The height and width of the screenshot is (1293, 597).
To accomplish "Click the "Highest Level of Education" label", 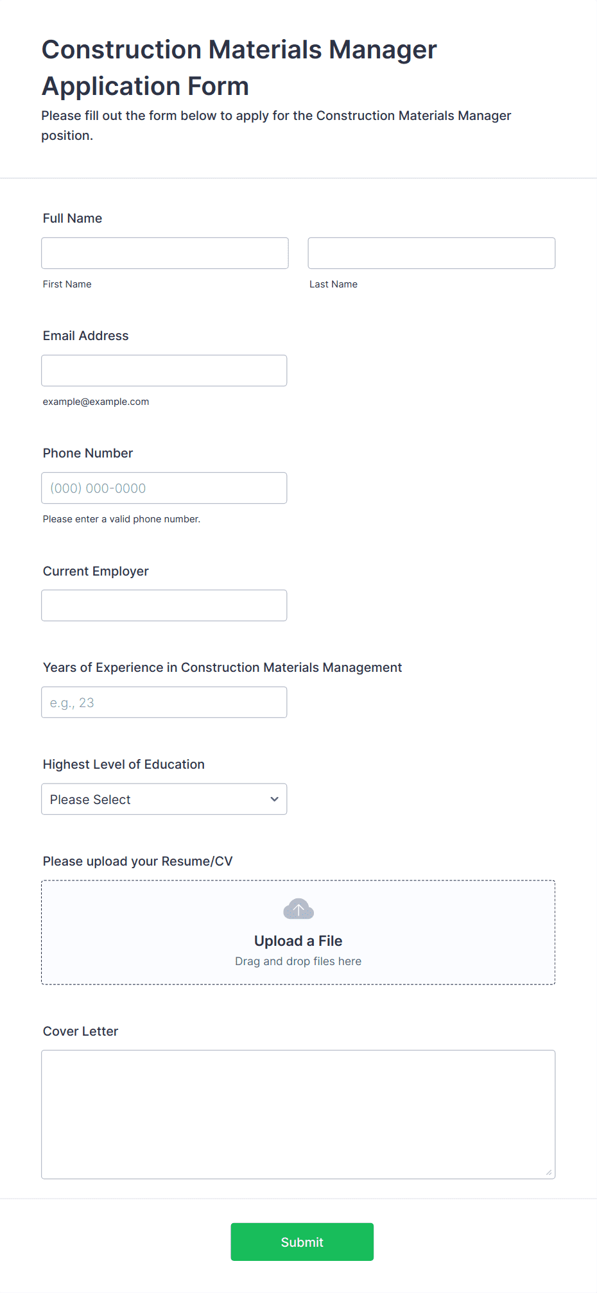I will [x=124, y=764].
